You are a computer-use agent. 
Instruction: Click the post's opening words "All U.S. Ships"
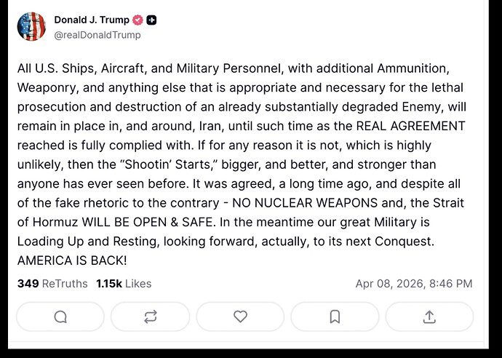point(55,69)
